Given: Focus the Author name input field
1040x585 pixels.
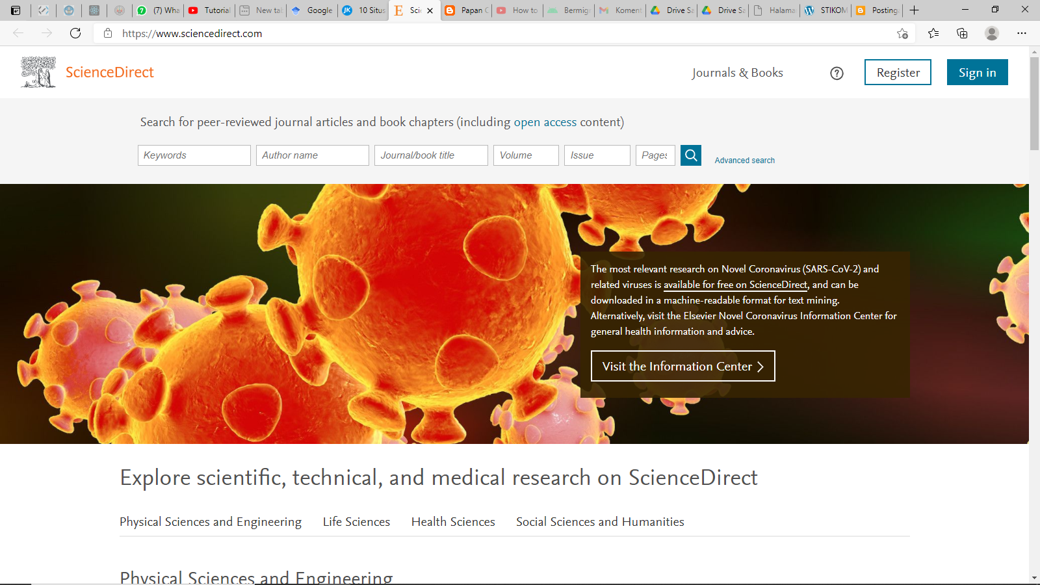Looking at the screenshot, I should click(x=313, y=155).
